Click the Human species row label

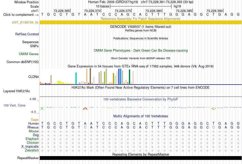[33, 123]
